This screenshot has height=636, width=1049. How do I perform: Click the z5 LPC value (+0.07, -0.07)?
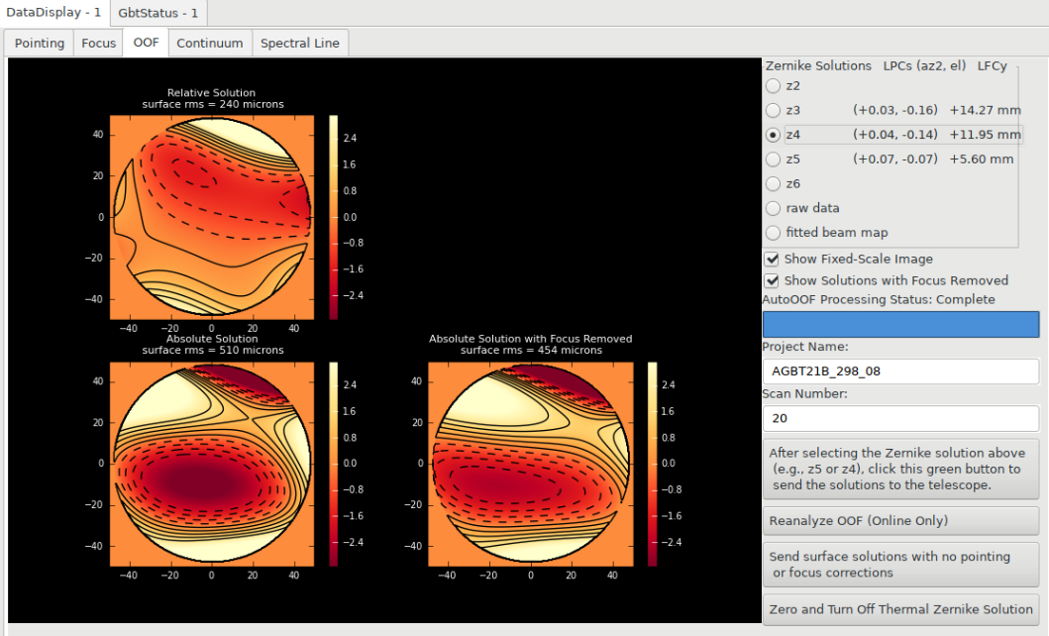pyautogui.click(x=895, y=159)
